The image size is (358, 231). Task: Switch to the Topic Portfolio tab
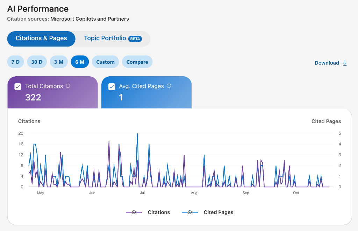(113, 38)
